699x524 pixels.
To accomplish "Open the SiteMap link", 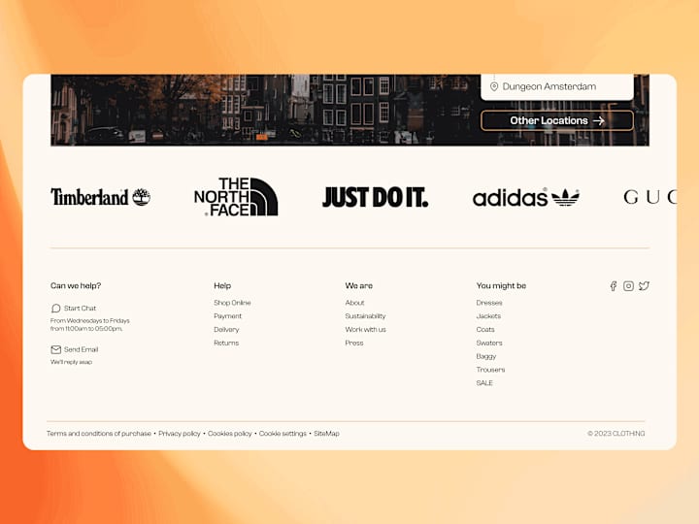I will pyautogui.click(x=326, y=433).
